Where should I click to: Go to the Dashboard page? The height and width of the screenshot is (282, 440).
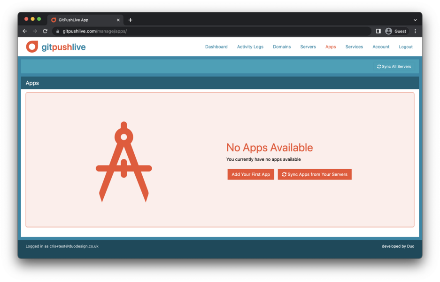point(216,47)
